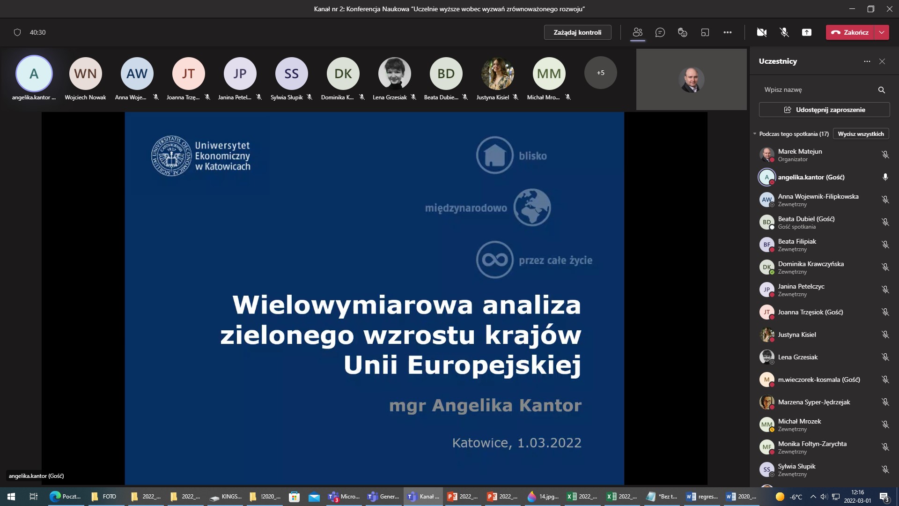Expand hidden icons in the system tray
Viewport: 899px width, 506px height.
point(813,496)
